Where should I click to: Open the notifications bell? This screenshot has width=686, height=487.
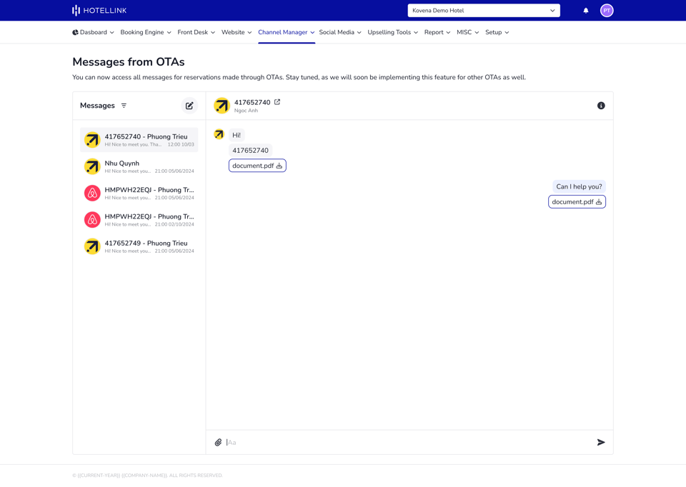click(x=586, y=11)
